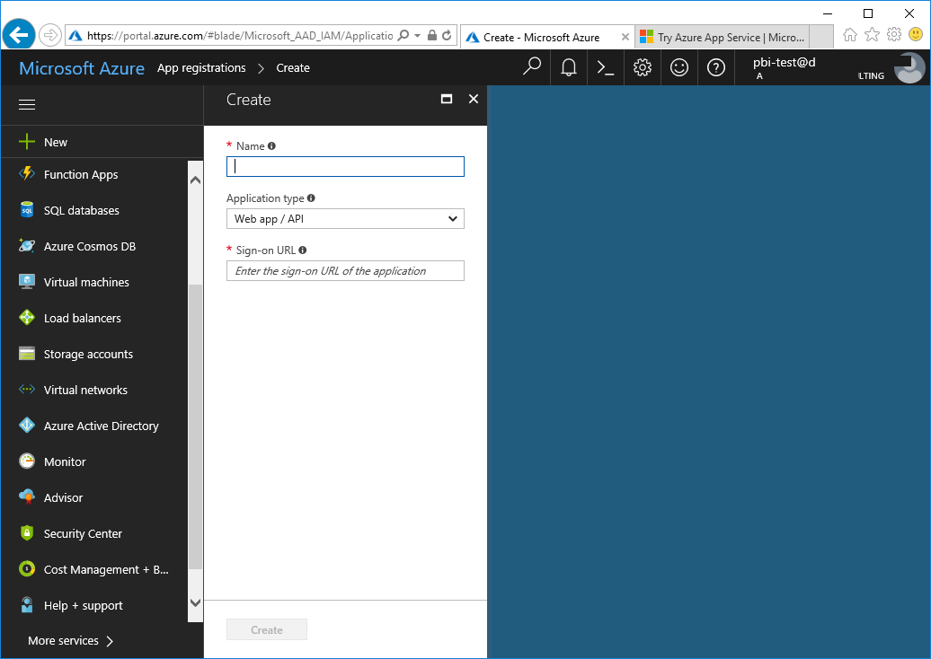
Task: Launch the Cloud Shell icon
Action: click(606, 67)
